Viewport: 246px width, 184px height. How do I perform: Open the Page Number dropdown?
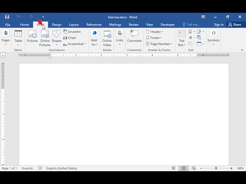[159, 44]
